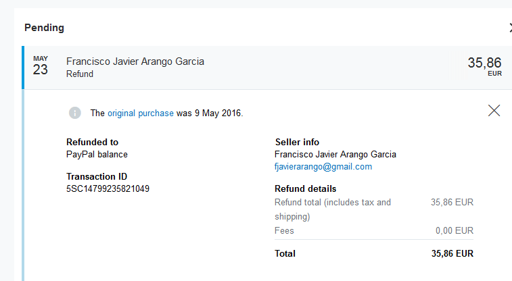Screen dimensions: 512x281
Task: Click the Refund label under payer name
Action: click(x=80, y=74)
